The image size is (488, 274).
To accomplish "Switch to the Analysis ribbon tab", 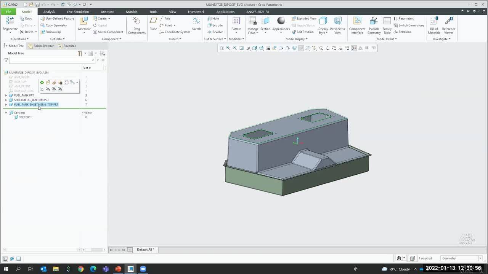I will coord(49,12).
